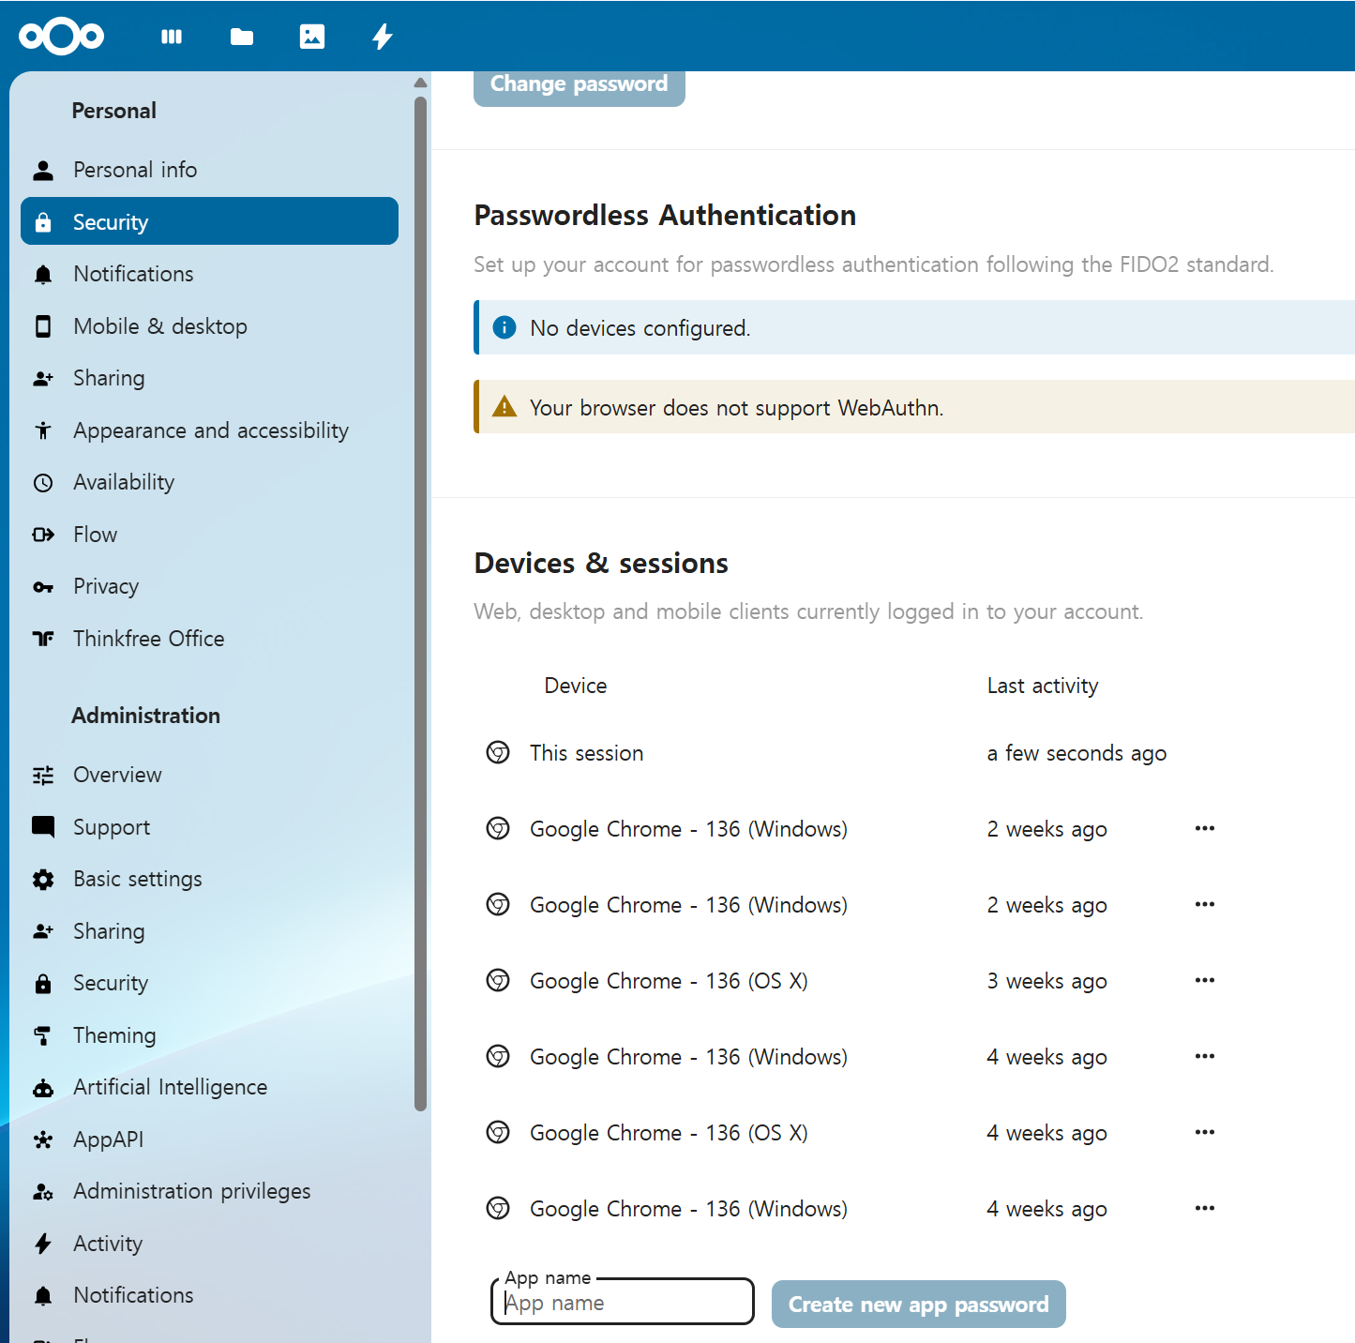The width and height of the screenshot is (1355, 1343).
Task: Click the Notifications bell icon under Personal
Action: click(43, 274)
